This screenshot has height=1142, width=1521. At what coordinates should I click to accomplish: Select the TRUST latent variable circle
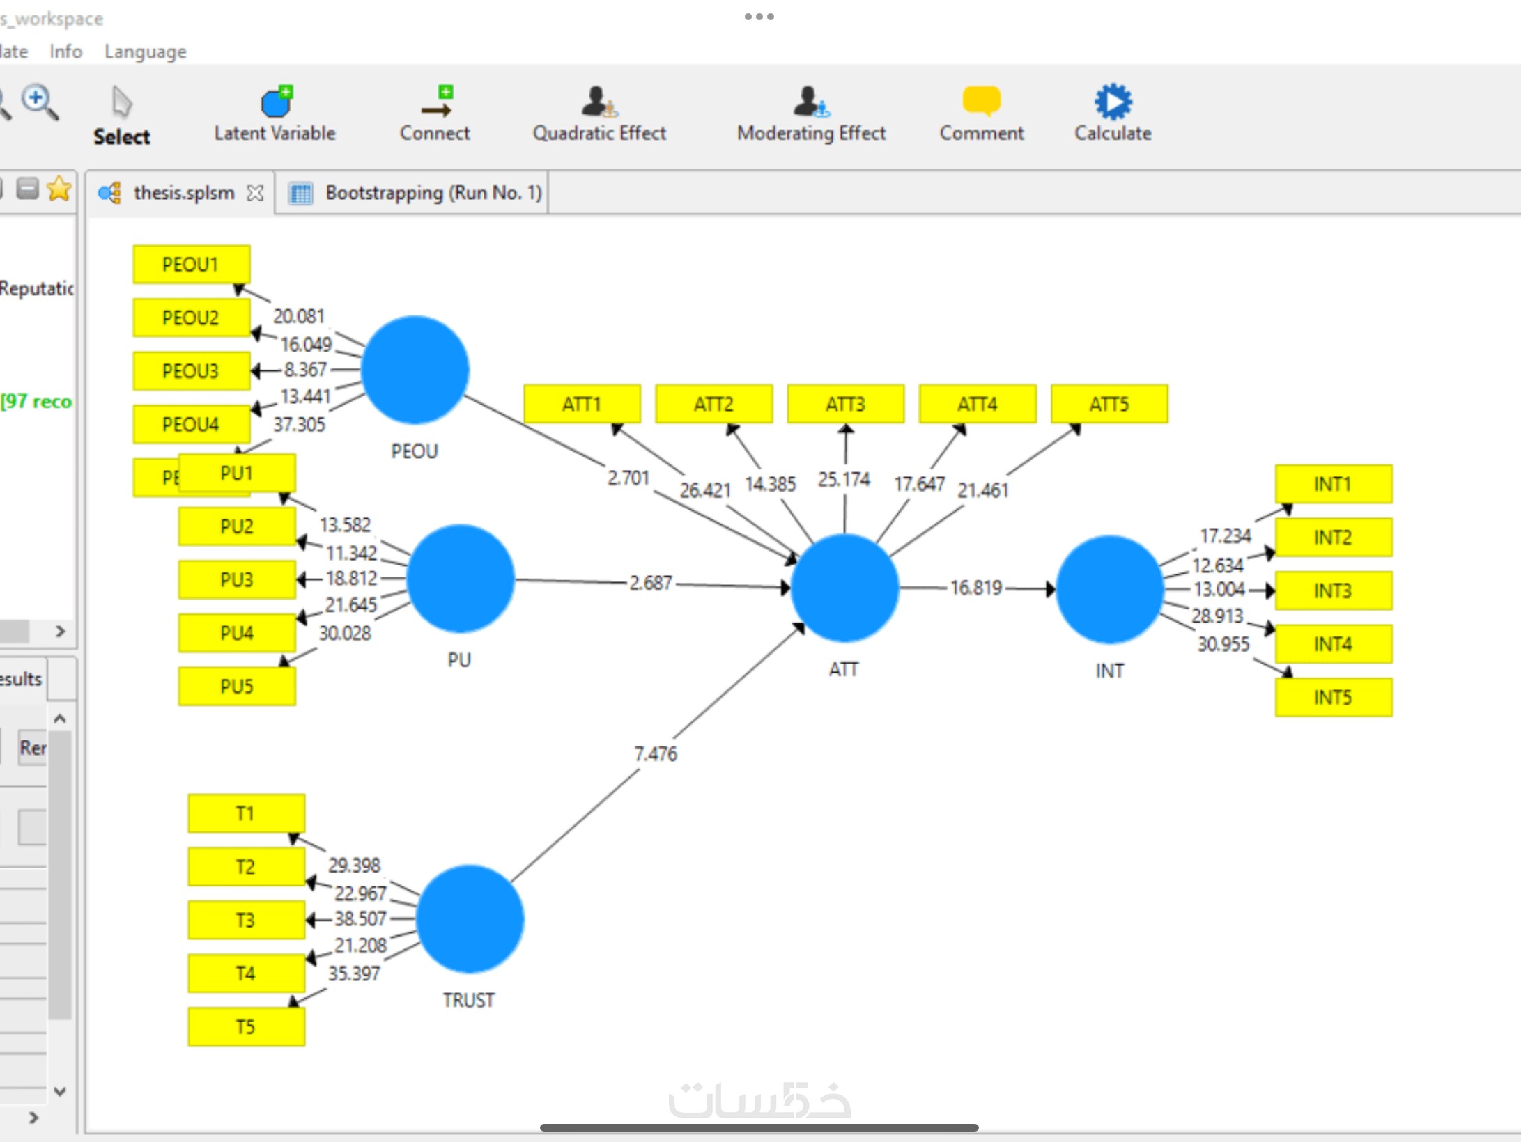pyautogui.click(x=470, y=918)
